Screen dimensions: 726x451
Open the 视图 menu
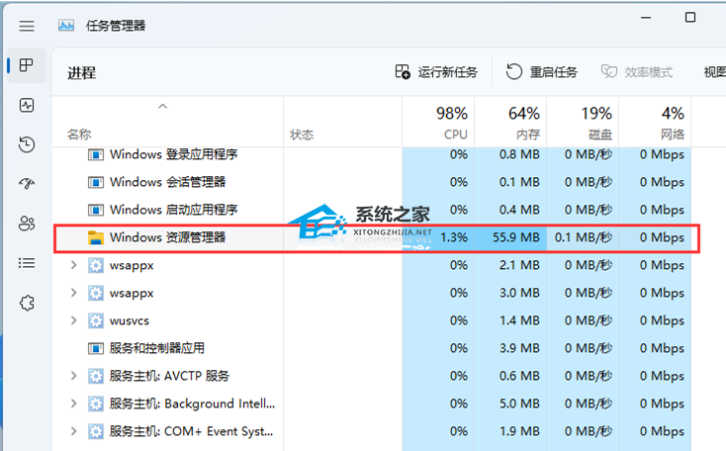pyautogui.click(x=714, y=72)
